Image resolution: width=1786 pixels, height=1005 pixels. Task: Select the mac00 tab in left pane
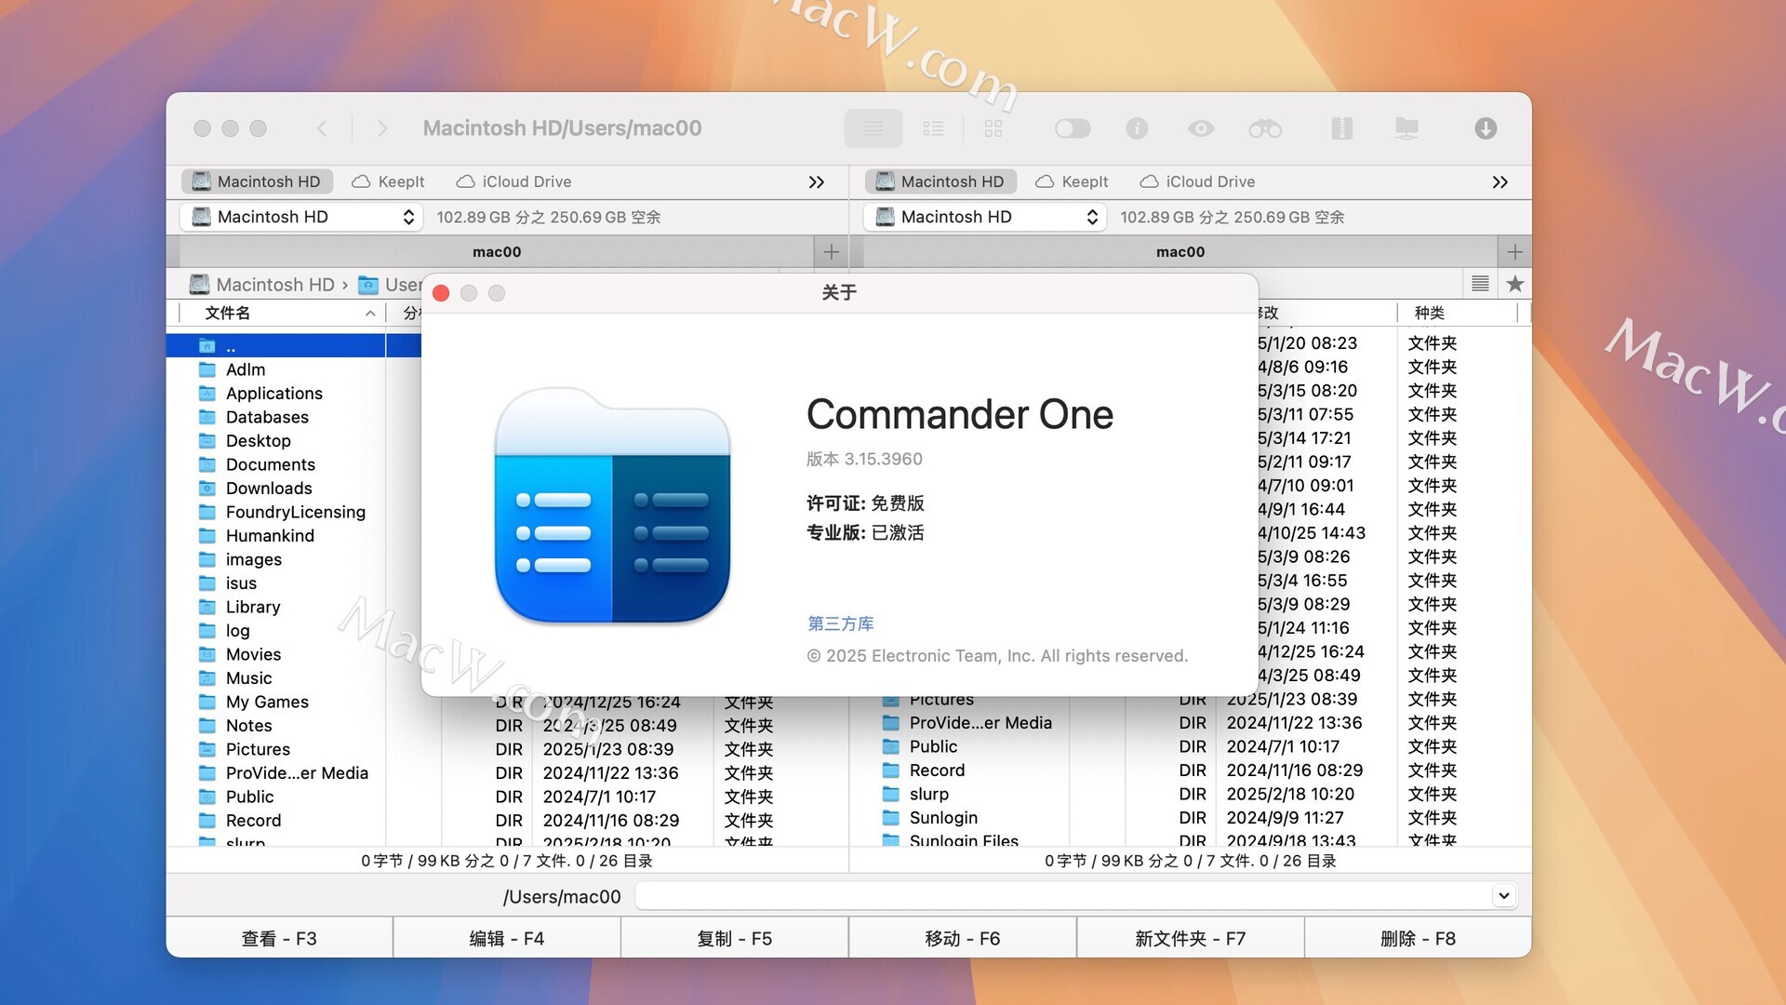point(497,251)
